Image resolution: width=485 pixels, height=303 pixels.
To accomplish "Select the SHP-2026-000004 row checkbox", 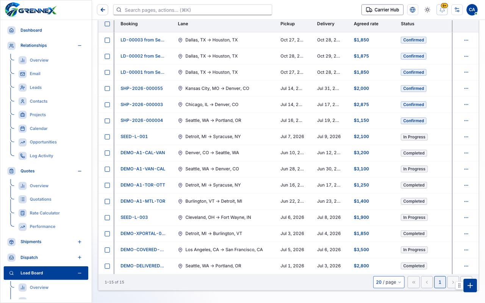I will tap(107, 121).
